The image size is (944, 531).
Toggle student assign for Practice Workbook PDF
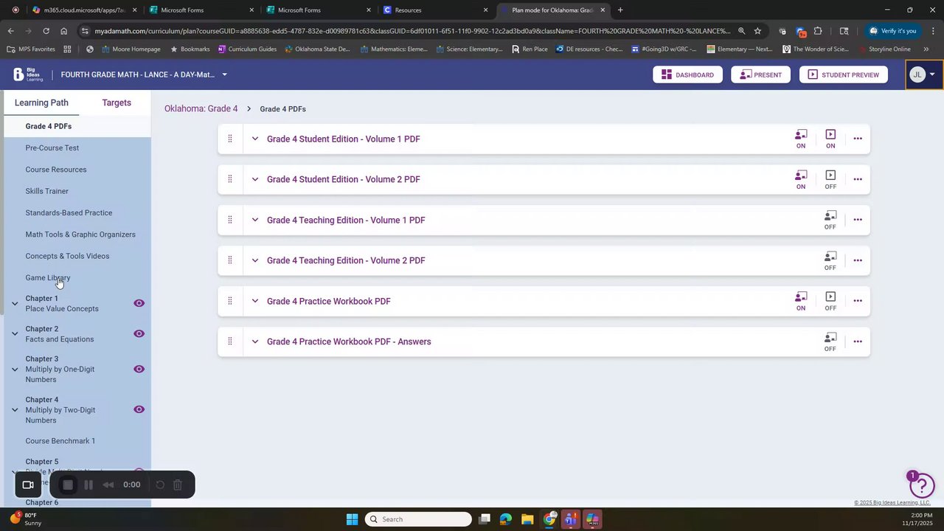[801, 301]
